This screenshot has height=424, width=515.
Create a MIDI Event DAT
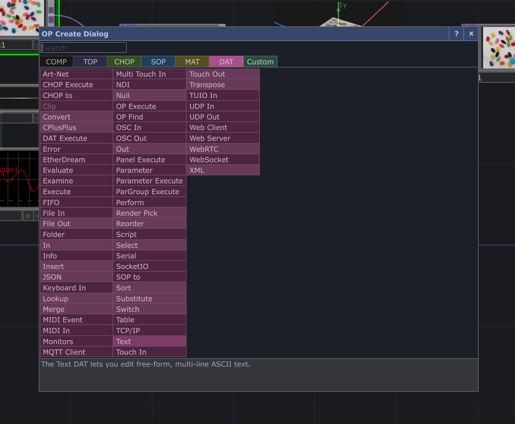tap(76, 320)
